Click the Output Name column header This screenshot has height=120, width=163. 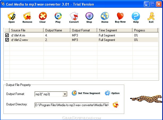57,30
